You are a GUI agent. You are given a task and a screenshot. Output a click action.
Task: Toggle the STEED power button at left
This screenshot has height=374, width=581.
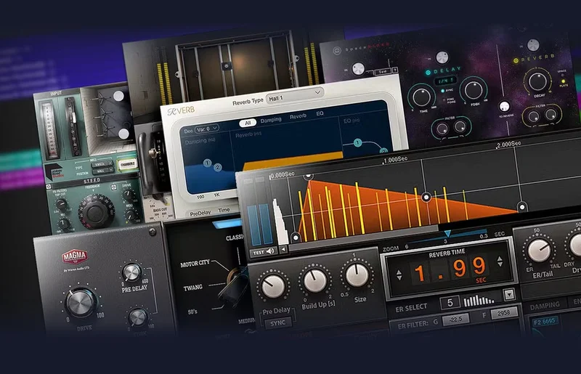[x=49, y=187]
